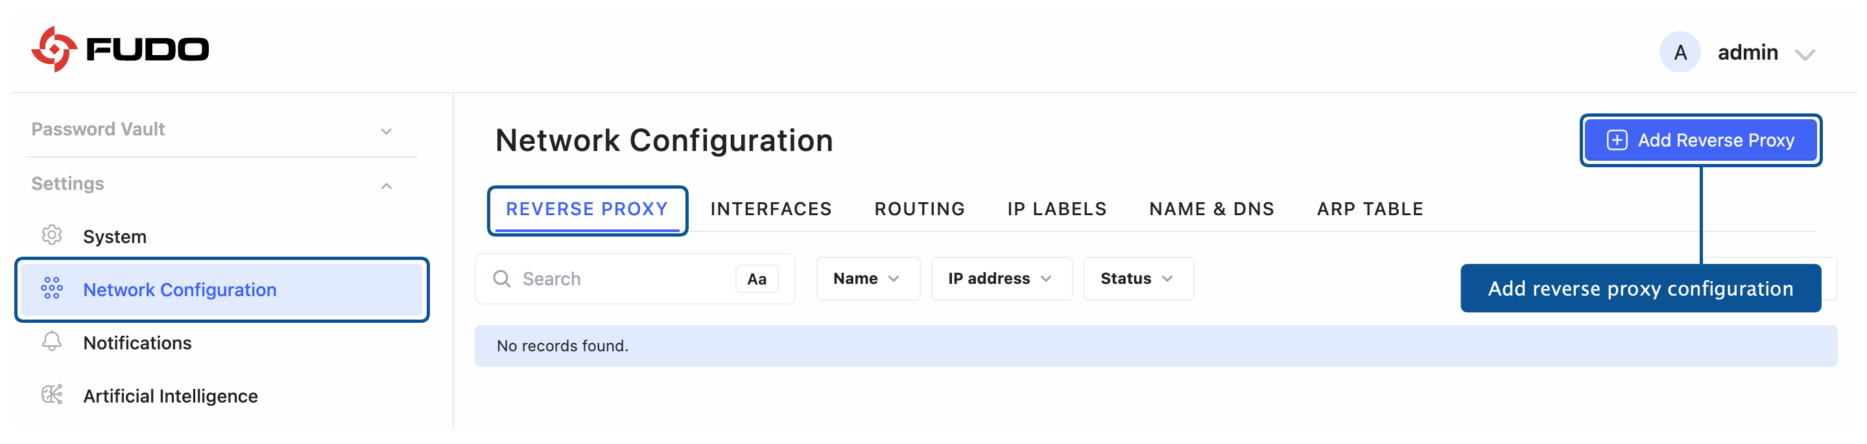Click the Notifications bell icon
This screenshot has height=444, width=1867.
click(x=51, y=341)
